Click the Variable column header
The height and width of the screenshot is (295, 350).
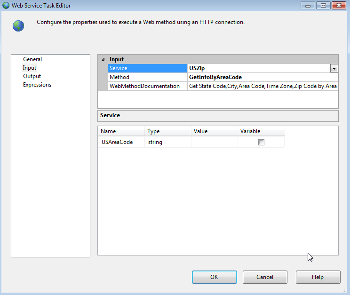point(261,131)
